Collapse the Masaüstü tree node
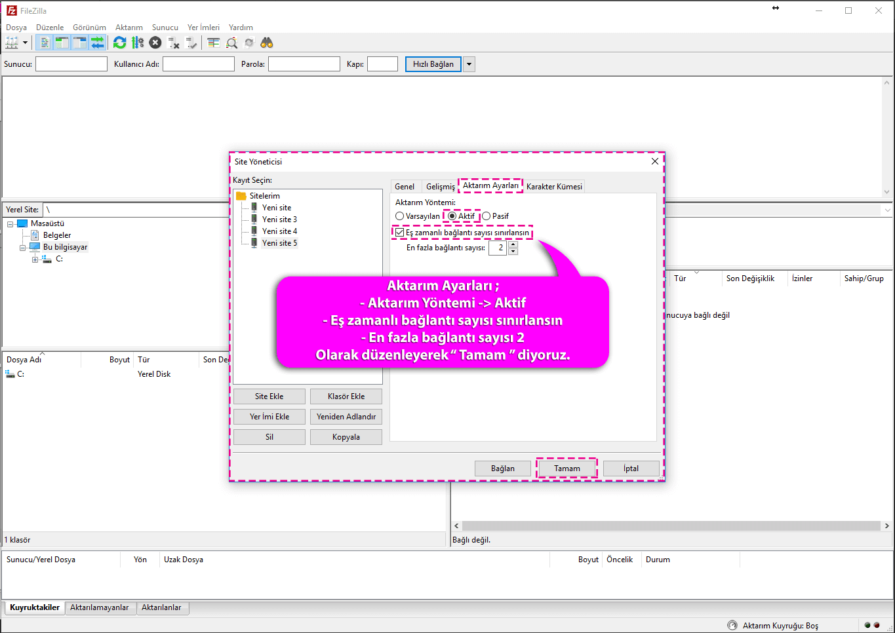This screenshot has height=633, width=895. [10, 224]
